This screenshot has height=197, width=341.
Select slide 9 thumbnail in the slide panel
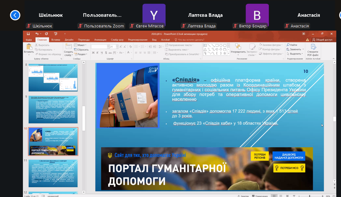coord(53,110)
